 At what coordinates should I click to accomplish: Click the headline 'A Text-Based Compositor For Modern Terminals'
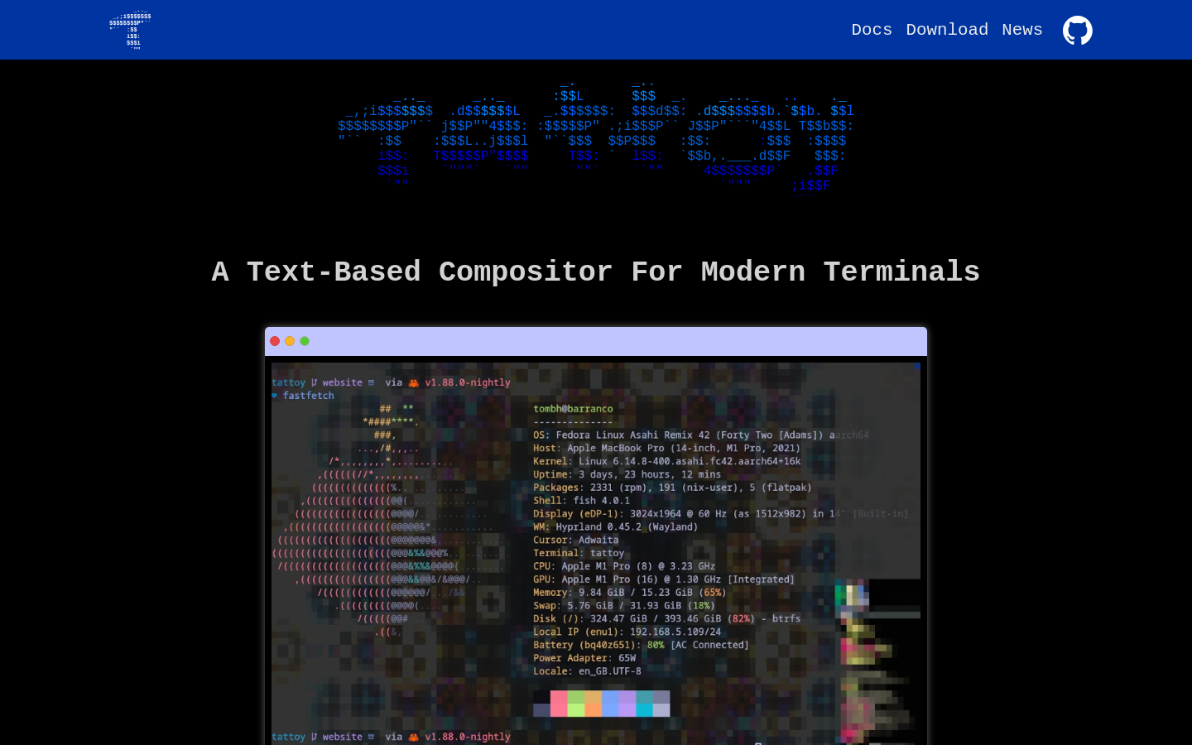(x=596, y=272)
